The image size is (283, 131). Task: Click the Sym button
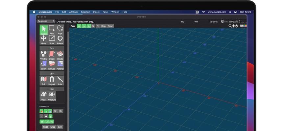click(x=60, y=127)
